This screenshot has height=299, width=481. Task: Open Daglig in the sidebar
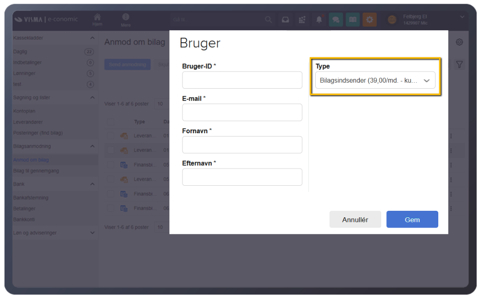(x=20, y=52)
